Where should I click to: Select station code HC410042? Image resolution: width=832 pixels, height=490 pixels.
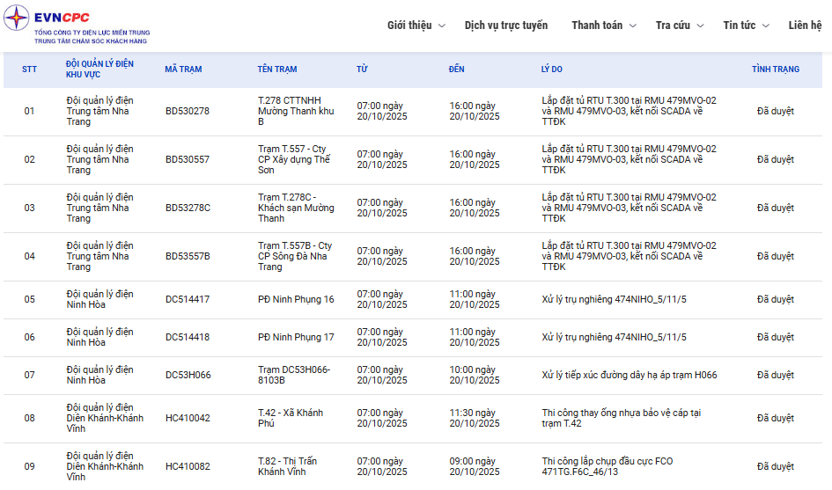[188, 419]
